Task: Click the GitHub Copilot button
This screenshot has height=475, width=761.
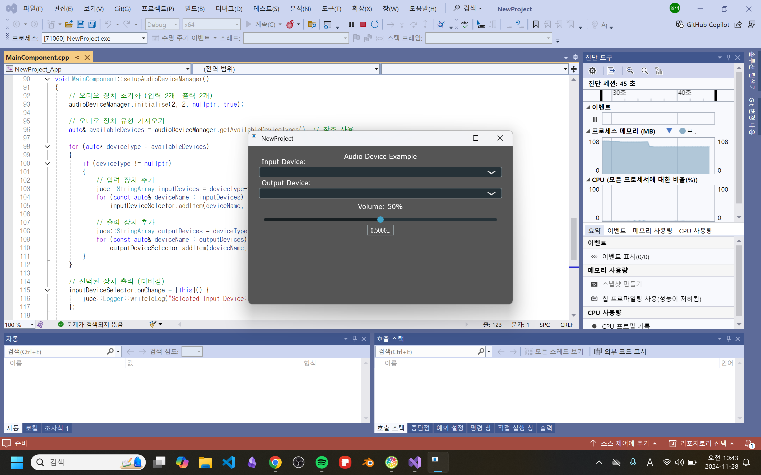Action: (x=702, y=25)
